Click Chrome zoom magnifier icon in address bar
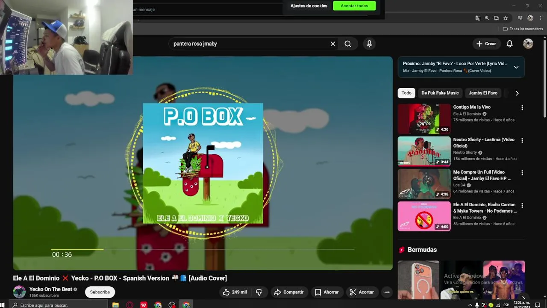Viewport: 547px width, 308px height. tap(487, 18)
